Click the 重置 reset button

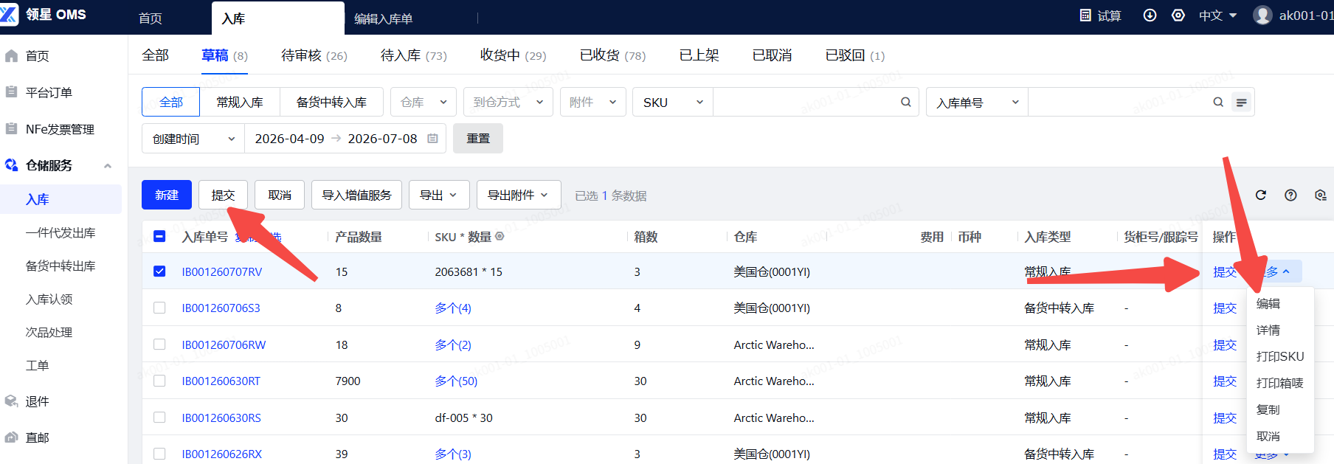(478, 139)
